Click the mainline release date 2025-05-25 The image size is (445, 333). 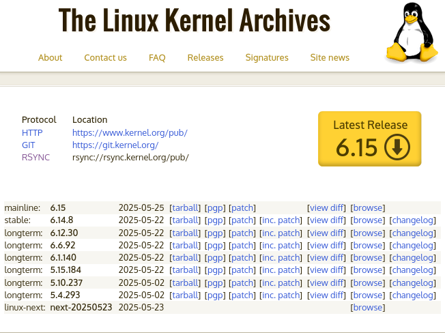(x=141, y=208)
